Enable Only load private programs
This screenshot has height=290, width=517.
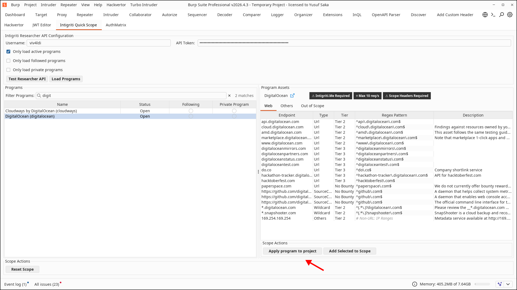pos(8,70)
